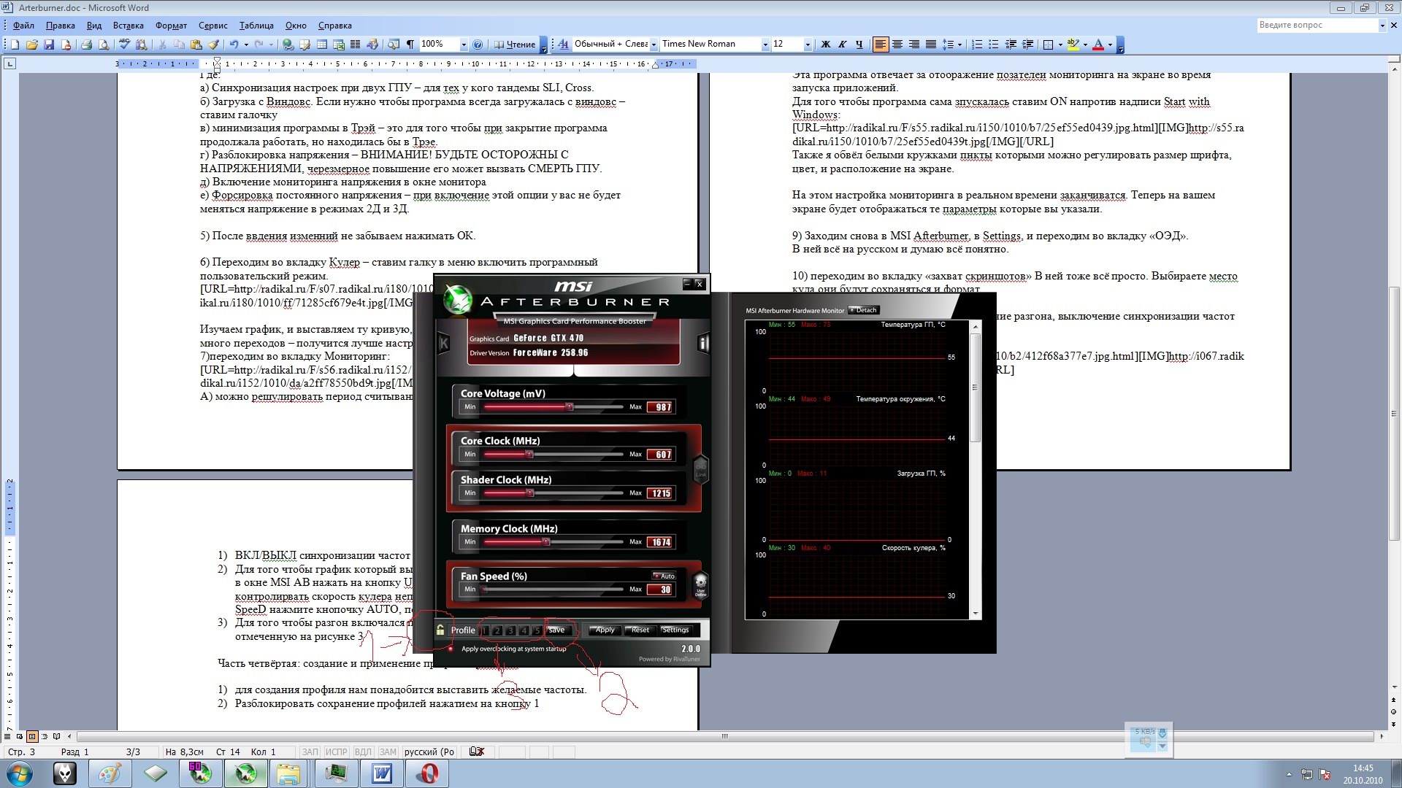Insert a table using the toolbar icon

point(322,45)
